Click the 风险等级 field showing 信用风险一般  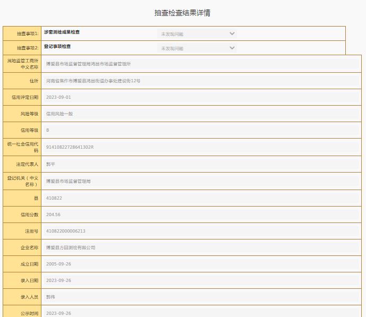[201, 114]
